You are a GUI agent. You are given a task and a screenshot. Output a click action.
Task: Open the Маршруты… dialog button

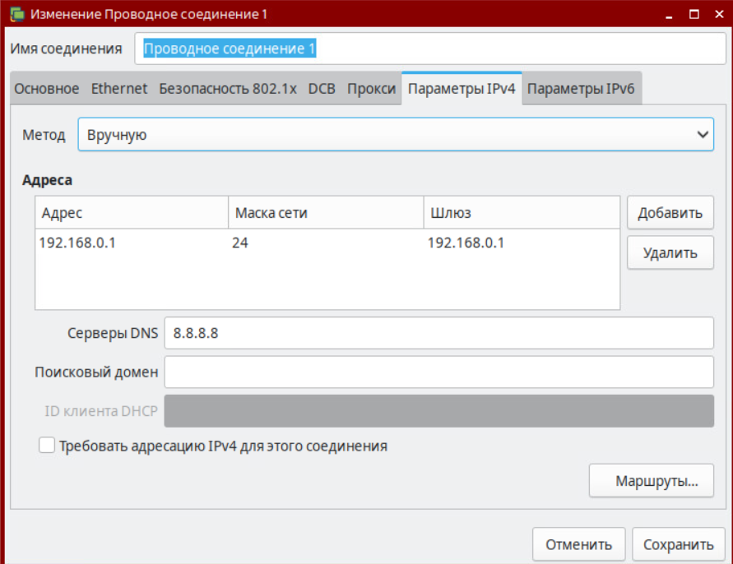pyautogui.click(x=652, y=480)
